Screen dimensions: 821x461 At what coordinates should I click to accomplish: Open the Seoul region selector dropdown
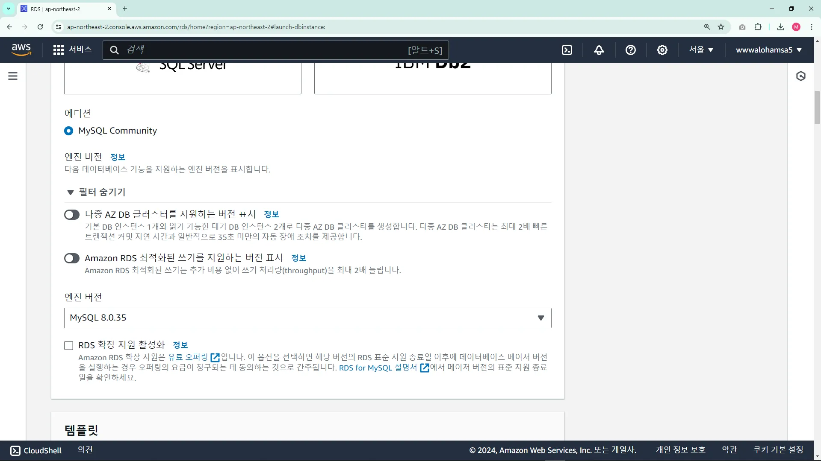pos(701,50)
